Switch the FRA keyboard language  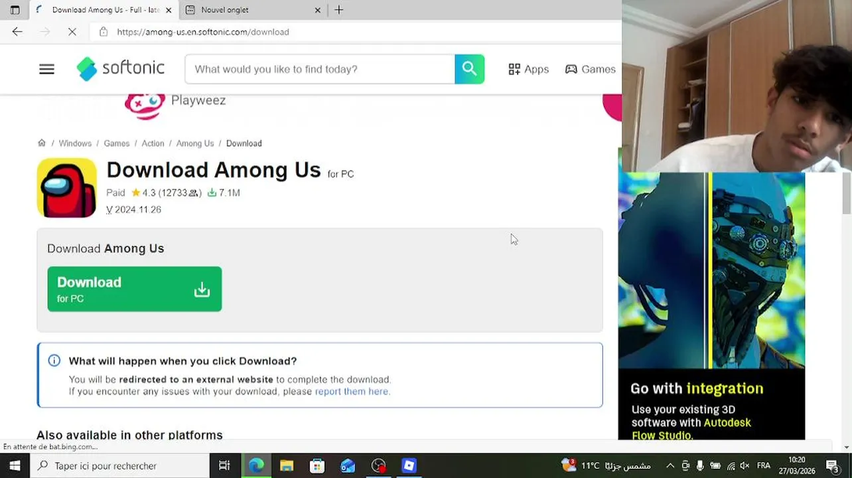(764, 466)
